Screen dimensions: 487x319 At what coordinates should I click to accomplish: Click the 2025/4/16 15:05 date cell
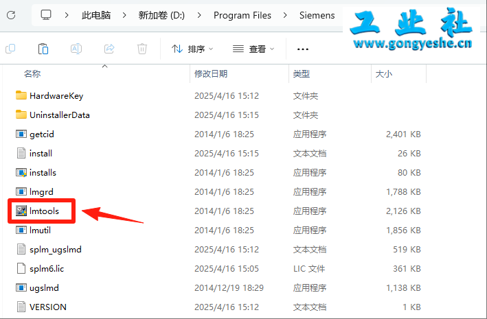[227, 269]
